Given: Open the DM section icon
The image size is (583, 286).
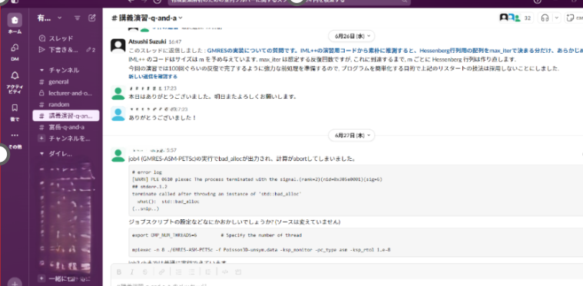Looking at the screenshot, I should point(15,48).
